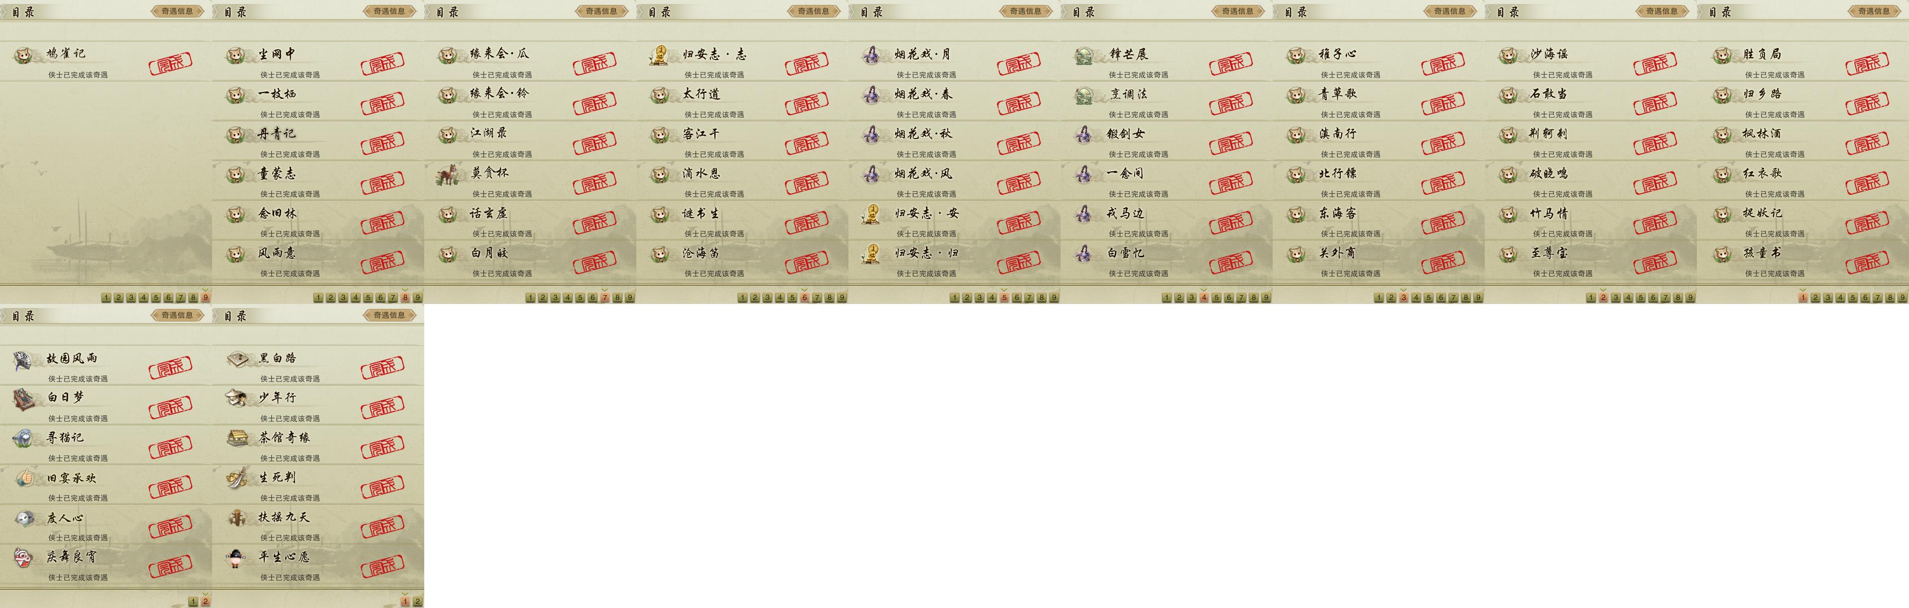Click the doll icon next to 平生心愿

[x=236, y=557]
